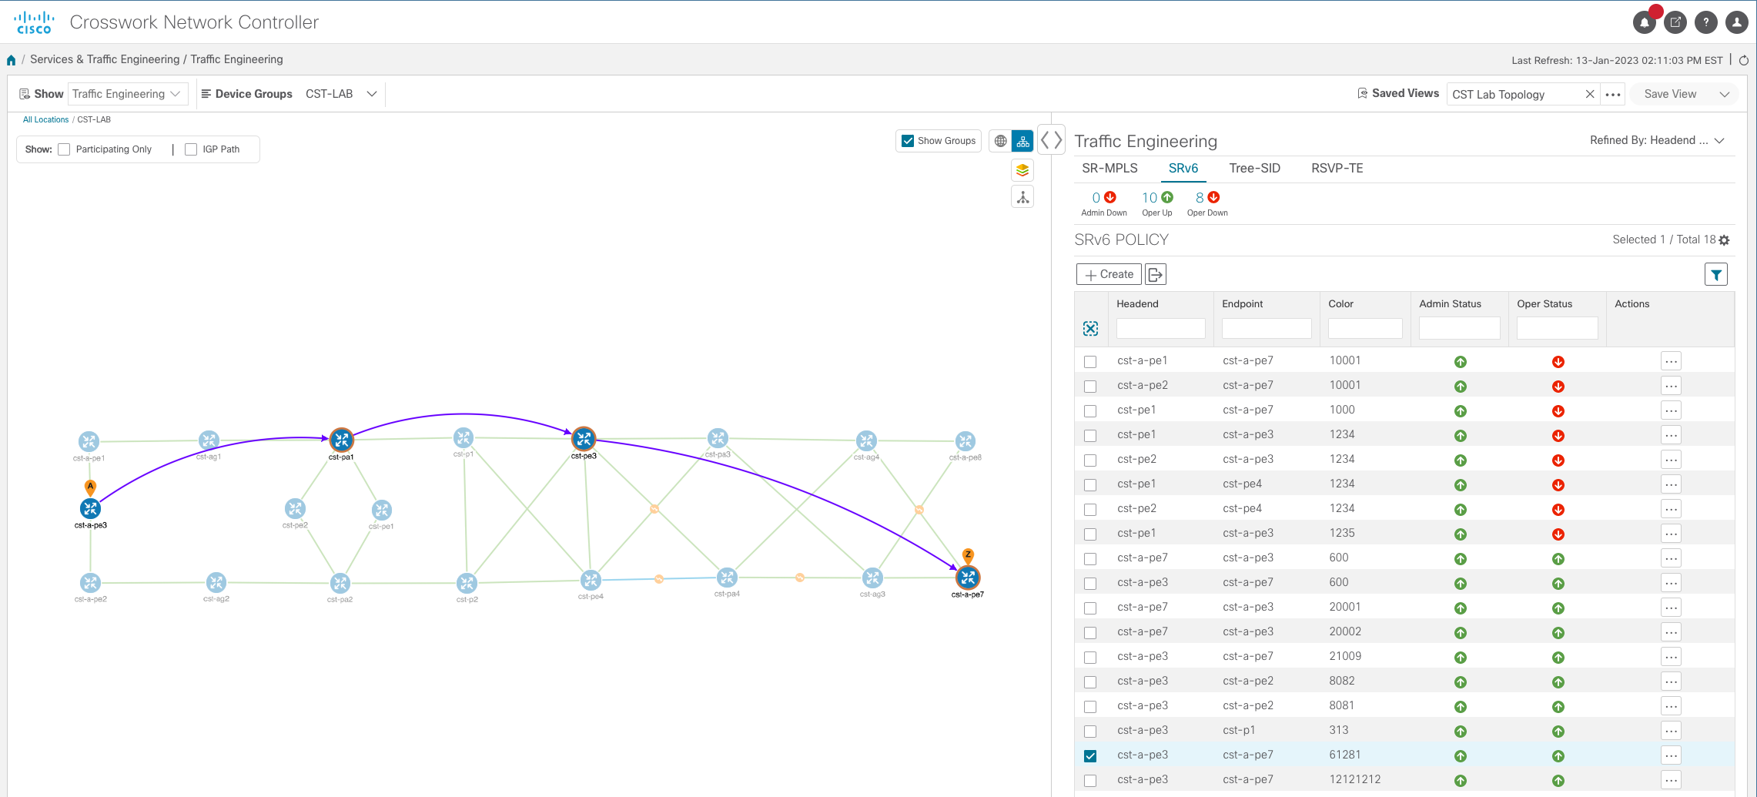Expand the Traffic Engineering show dropdown
1757x797 pixels.
coord(127,94)
